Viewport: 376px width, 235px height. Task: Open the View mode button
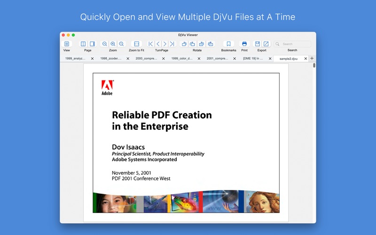(67, 44)
